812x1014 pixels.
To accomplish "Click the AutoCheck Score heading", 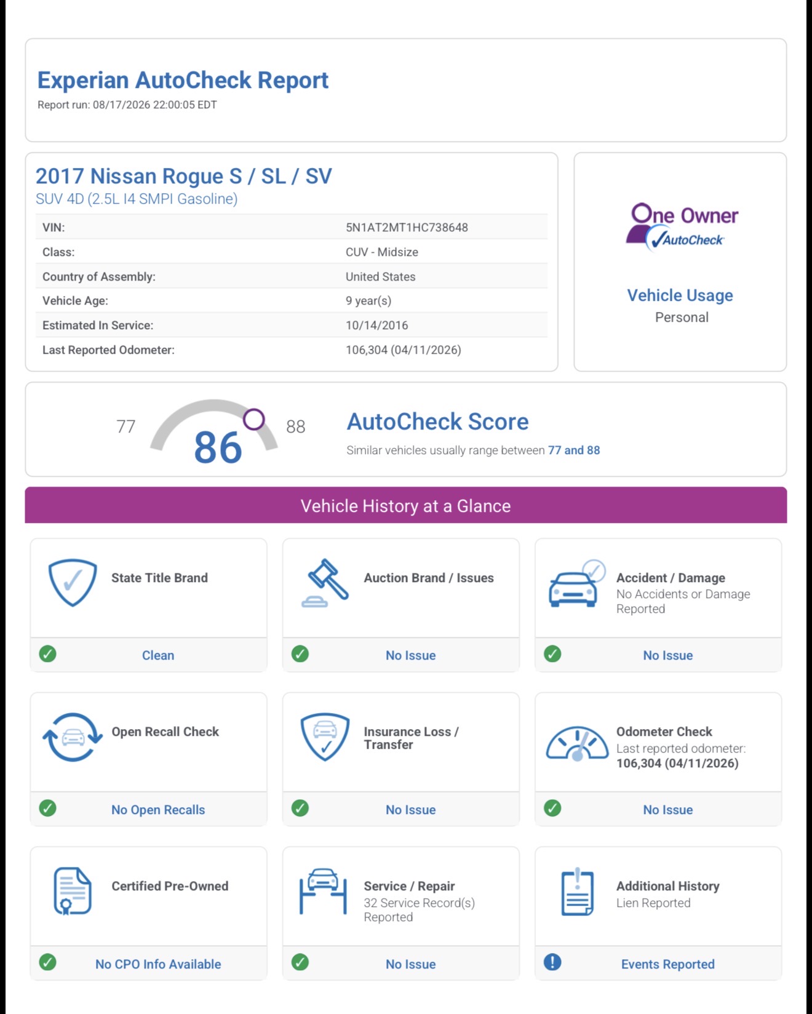I will click(x=438, y=421).
